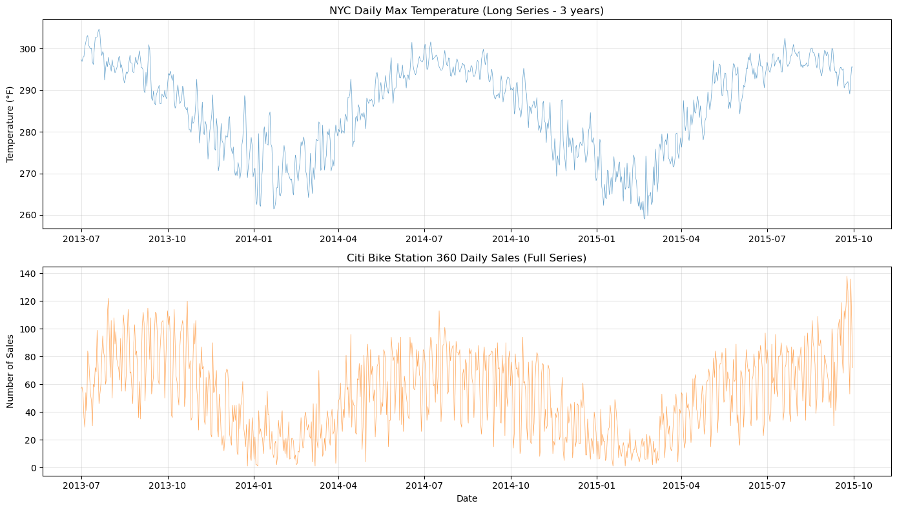897x510 pixels.
Task: Click the 300 tick on temperature y-axis
Action: pyautogui.click(x=30, y=49)
